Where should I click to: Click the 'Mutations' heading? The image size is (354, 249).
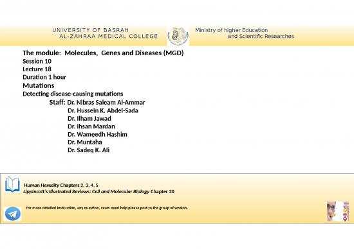click(x=39, y=85)
